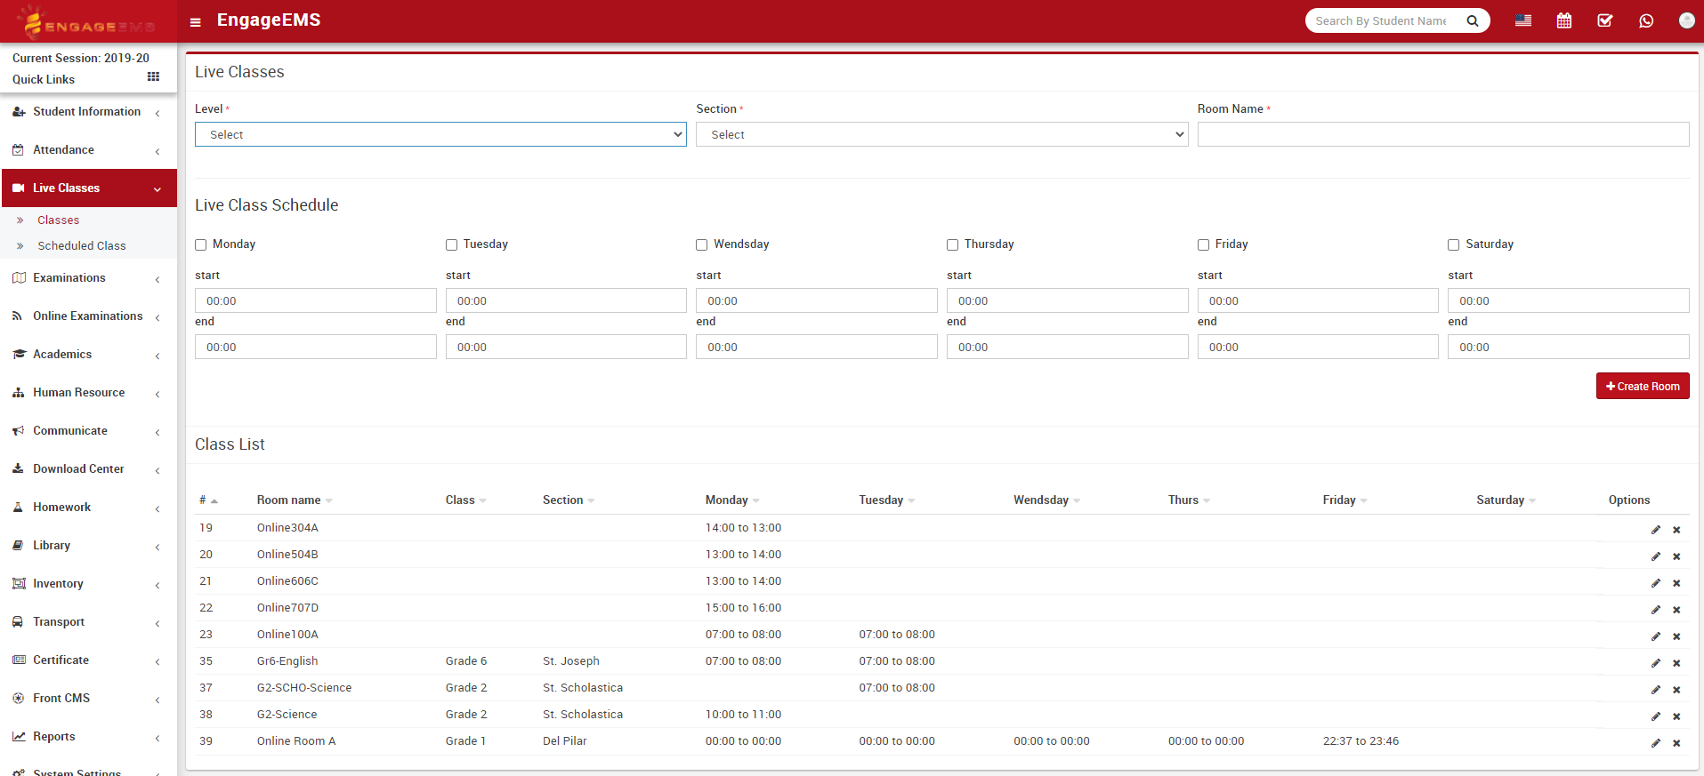
Task: Enable the Wendsday schedule checkbox
Action: coord(702,244)
